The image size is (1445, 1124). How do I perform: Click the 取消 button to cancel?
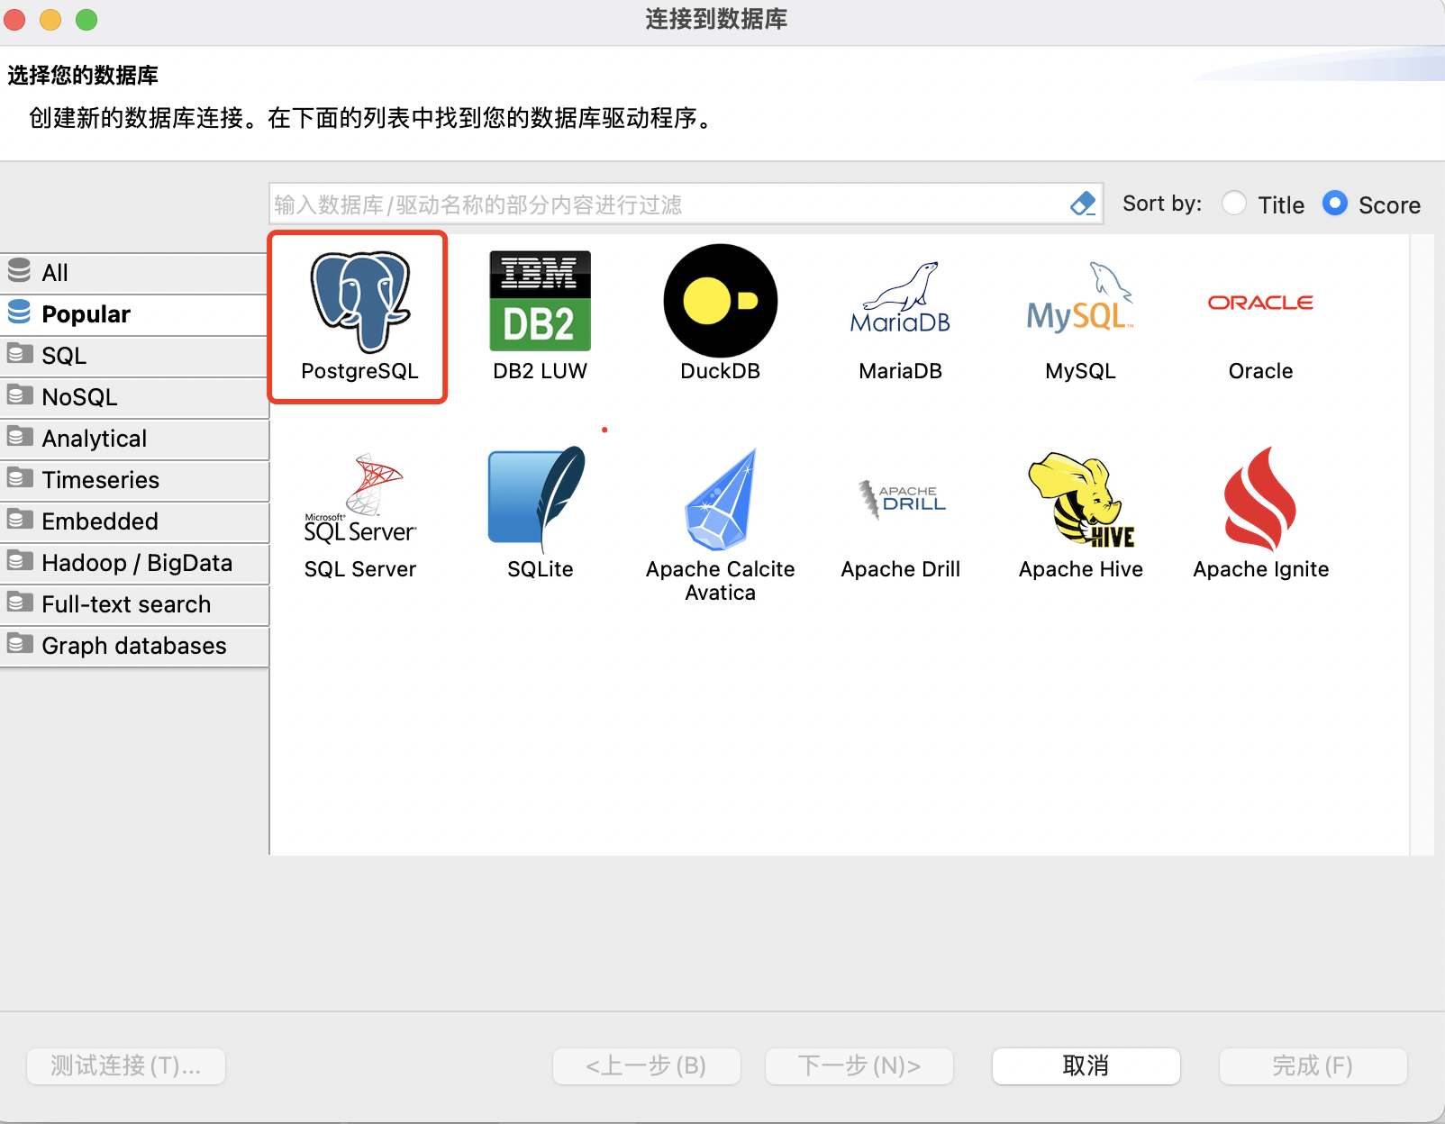pos(1086,1066)
